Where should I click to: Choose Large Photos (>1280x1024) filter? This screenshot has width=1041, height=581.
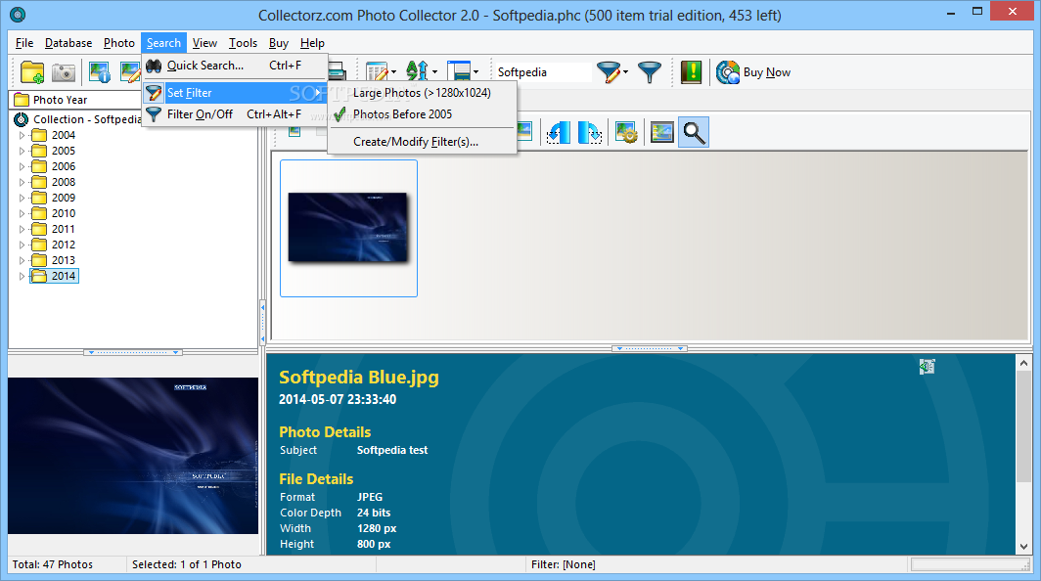422,93
